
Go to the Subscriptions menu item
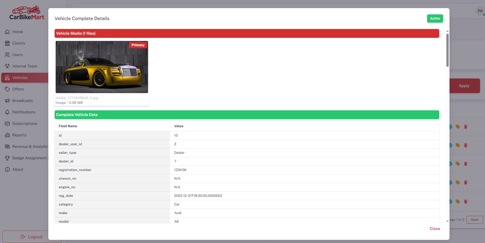(x=25, y=123)
